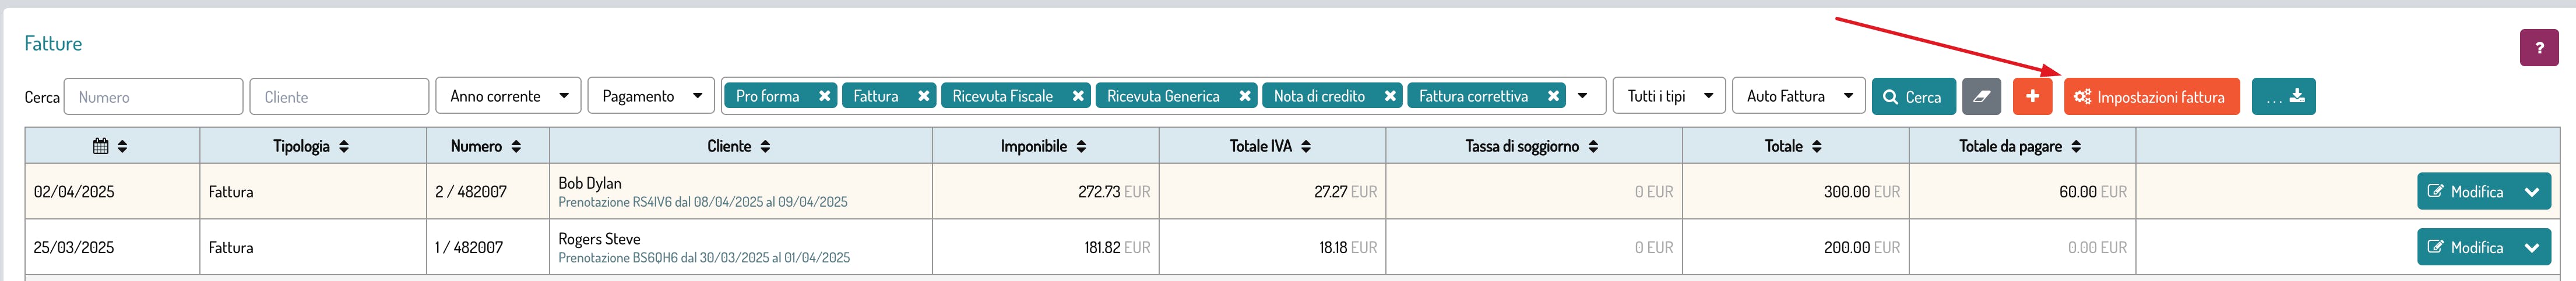Image resolution: width=2576 pixels, height=281 pixels.
Task: Remove the Ricevuta Fiscale filter tag
Action: point(1077,96)
